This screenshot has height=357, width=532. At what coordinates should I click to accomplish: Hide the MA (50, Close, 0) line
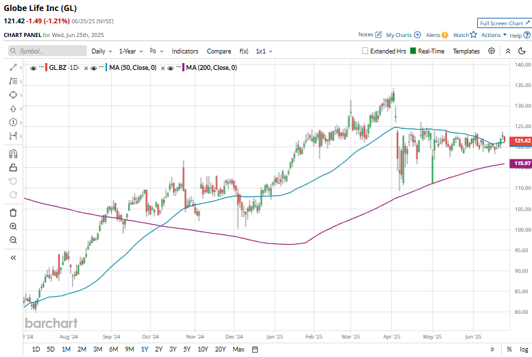[x=102, y=67]
